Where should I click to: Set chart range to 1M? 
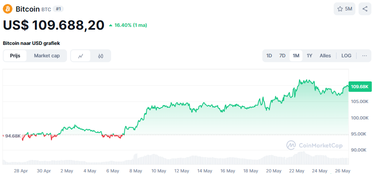point(296,56)
